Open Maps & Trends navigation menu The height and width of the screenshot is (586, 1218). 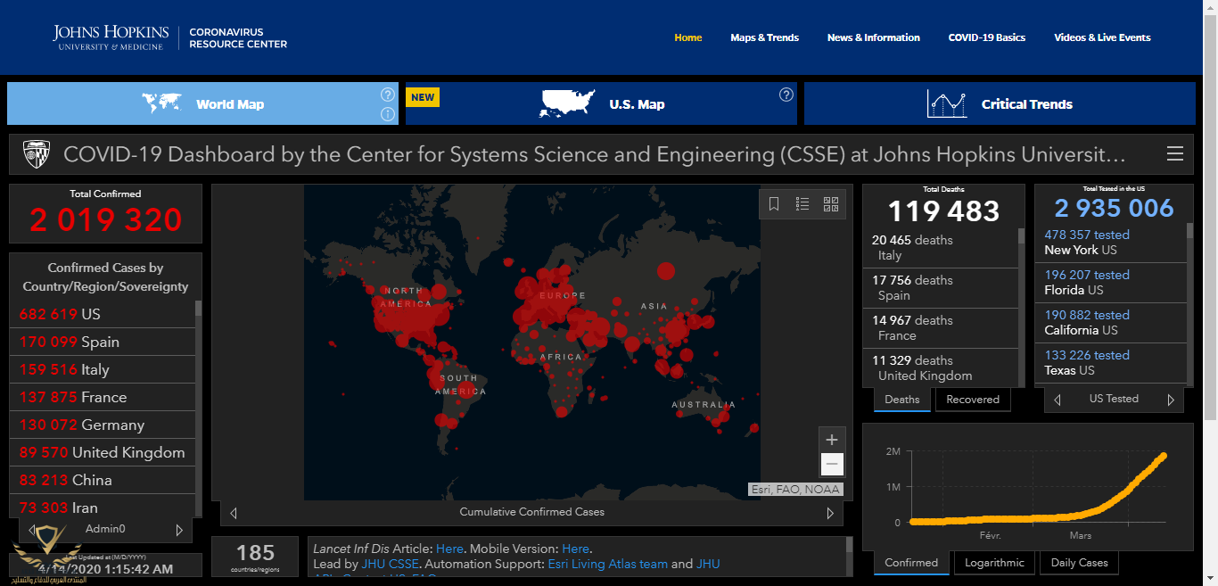tap(764, 37)
